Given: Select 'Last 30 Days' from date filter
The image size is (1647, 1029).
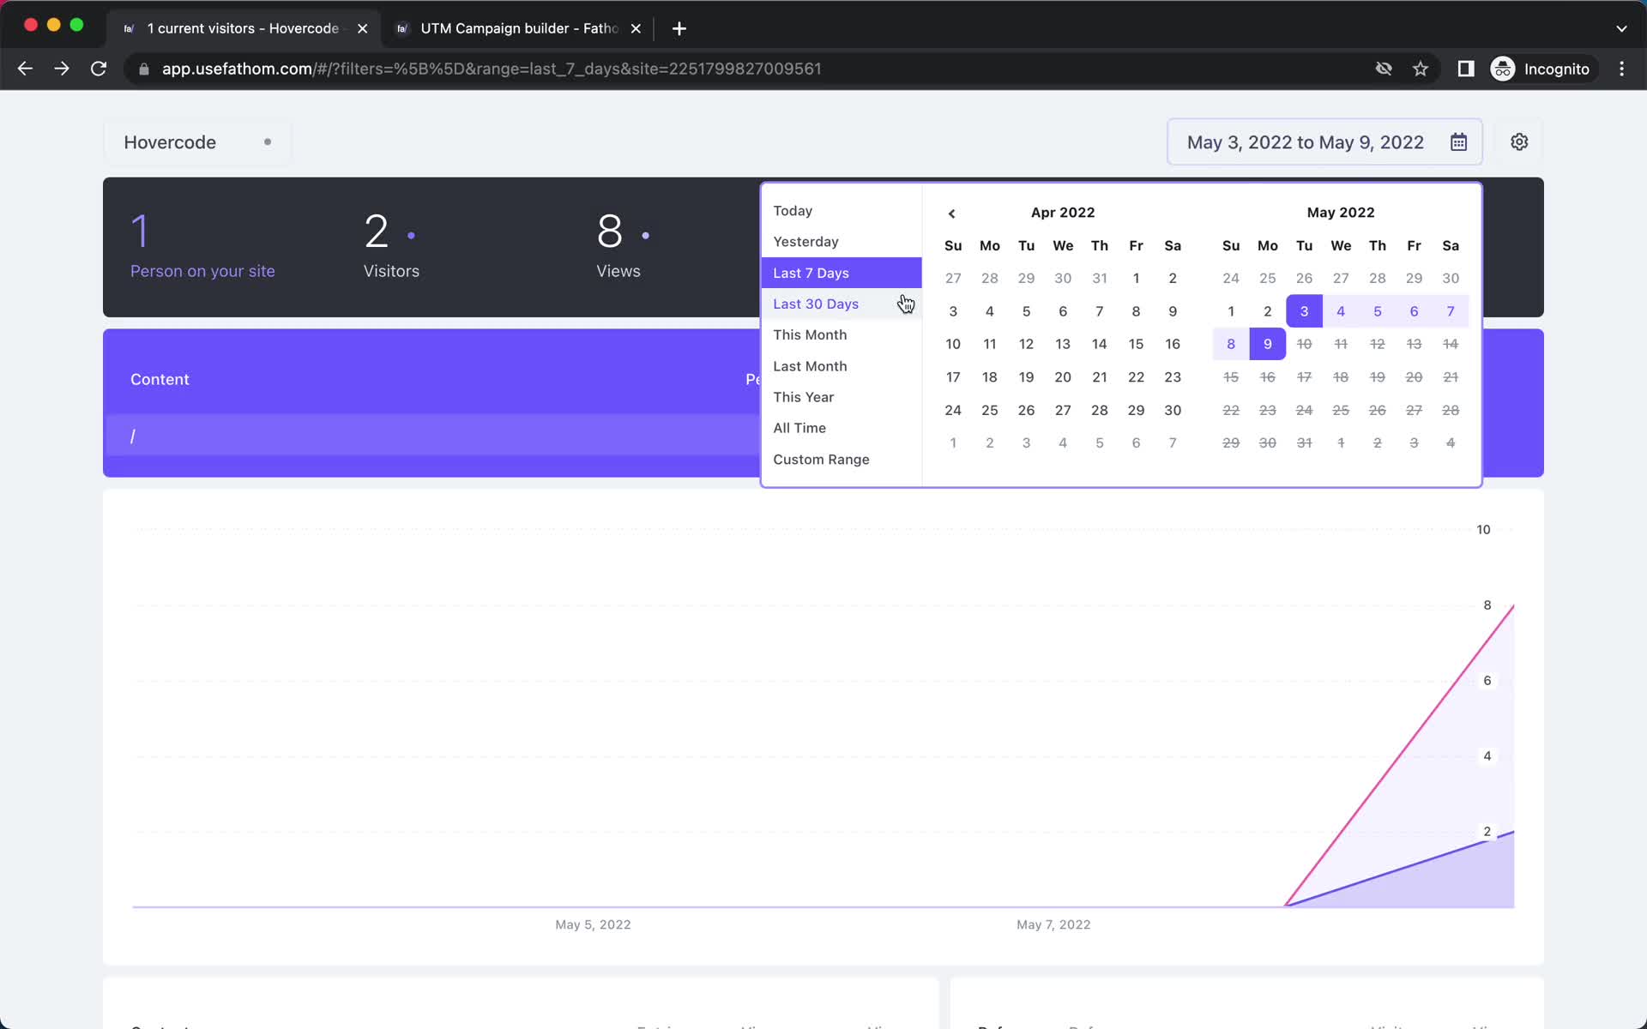Looking at the screenshot, I should (x=816, y=303).
